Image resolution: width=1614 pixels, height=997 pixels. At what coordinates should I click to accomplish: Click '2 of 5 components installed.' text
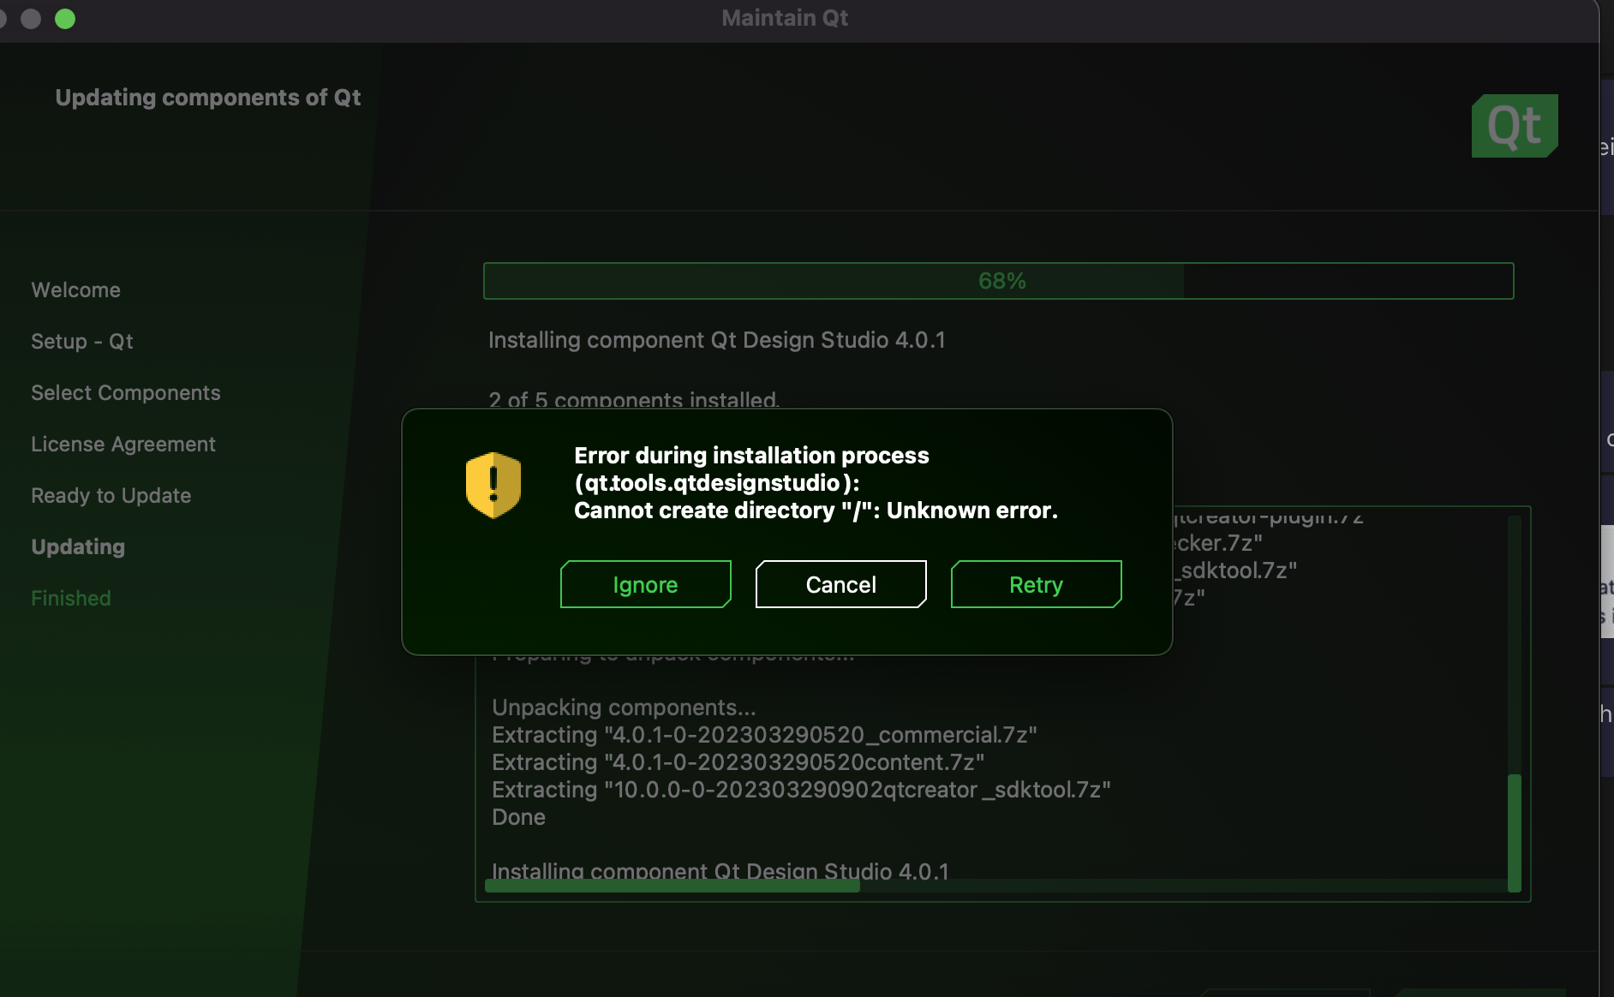click(x=634, y=399)
